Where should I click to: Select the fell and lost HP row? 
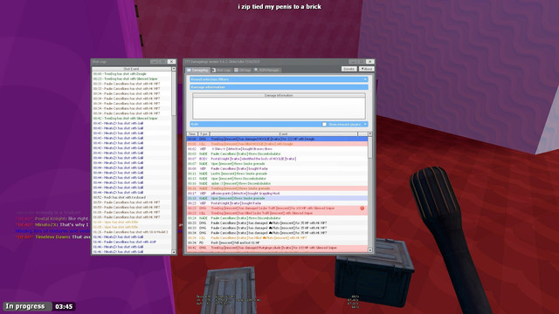click(x=278, y=242)
